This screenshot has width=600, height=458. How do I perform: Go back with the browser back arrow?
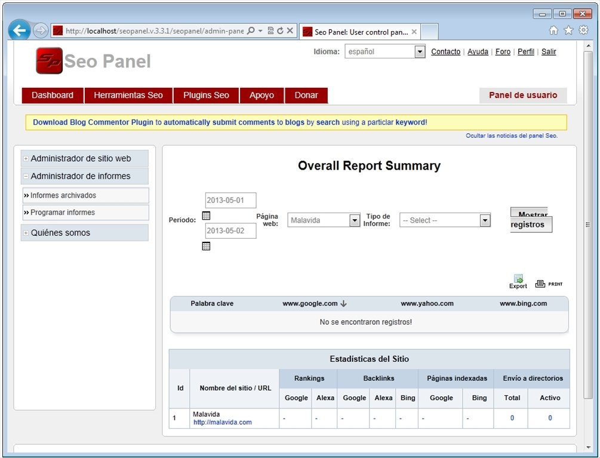click(19, 30)
